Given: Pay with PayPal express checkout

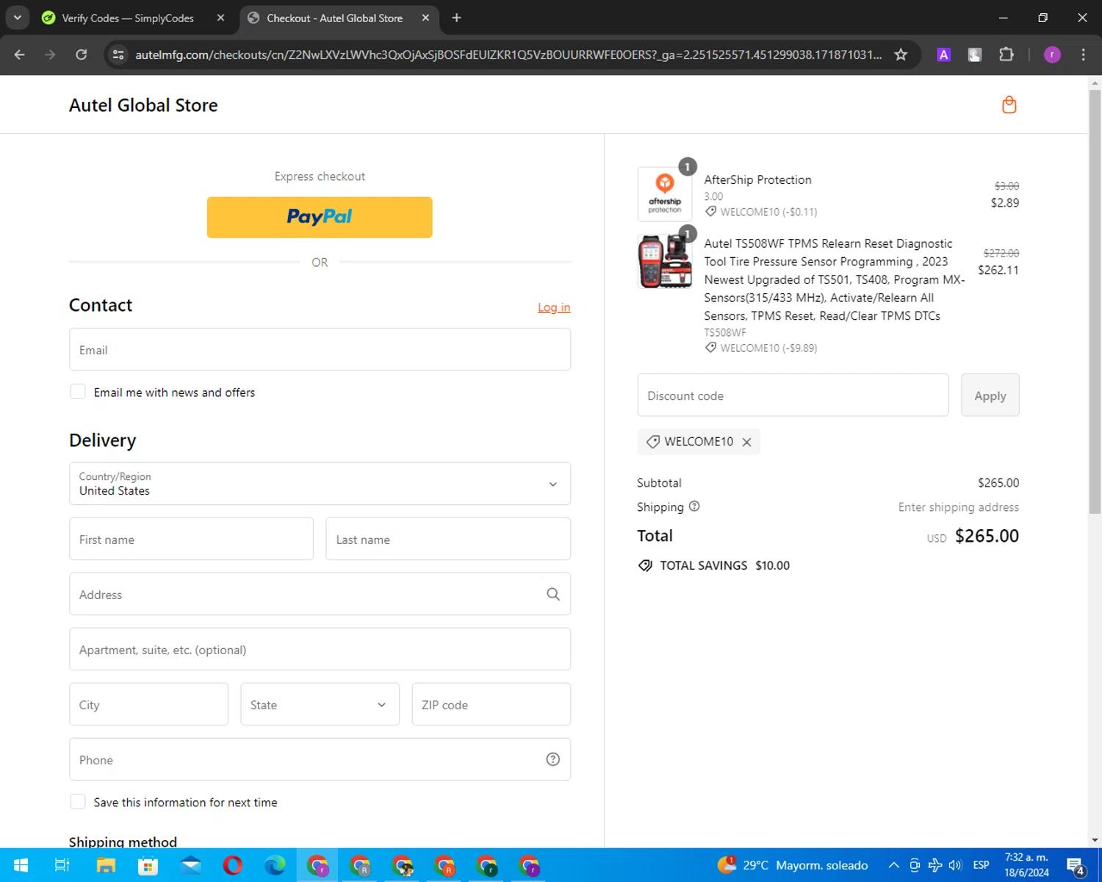Looking at the screenshot, I should pyautogui.click(x=320, y=217).
